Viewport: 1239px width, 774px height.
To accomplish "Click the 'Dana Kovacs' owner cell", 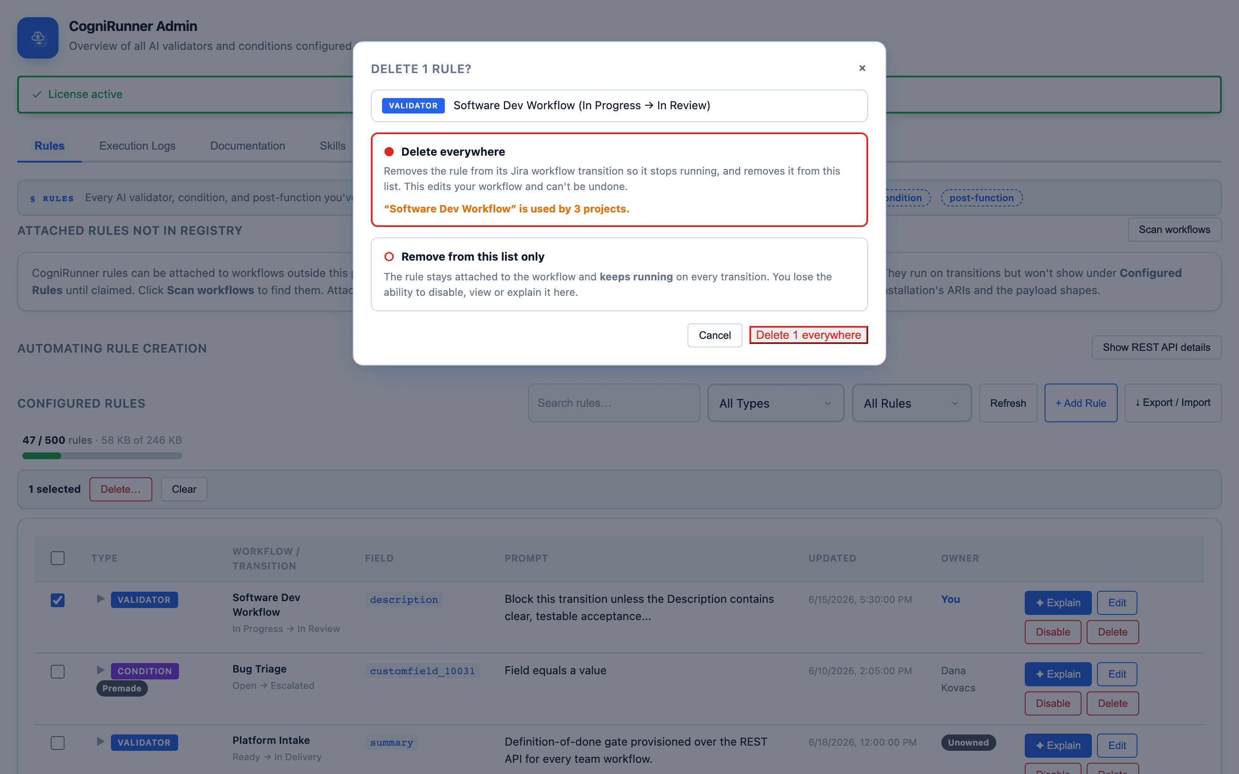I will [958, 679].
